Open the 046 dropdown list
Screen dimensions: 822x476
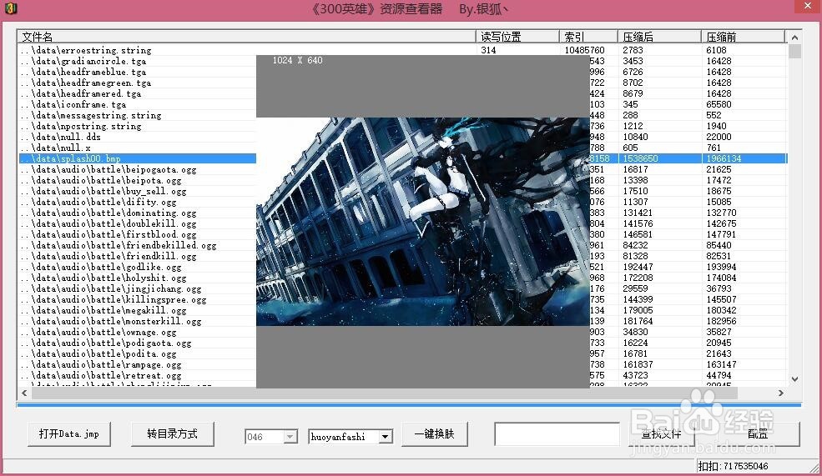pyautogui.click(x=290, y=437)
